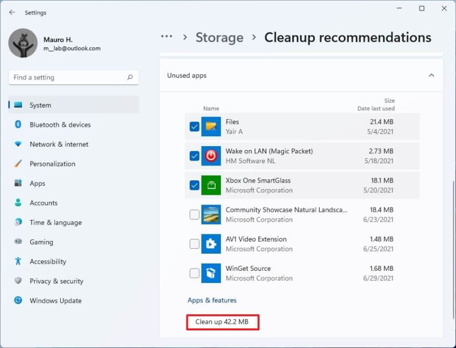Screen dimensions: 456x348
Task: Click the back arrow in Settings
Action: coord(12,12)
